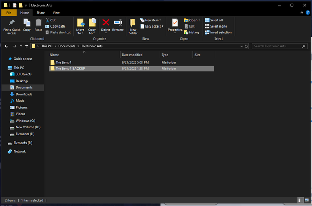Open the File tab

9,12
